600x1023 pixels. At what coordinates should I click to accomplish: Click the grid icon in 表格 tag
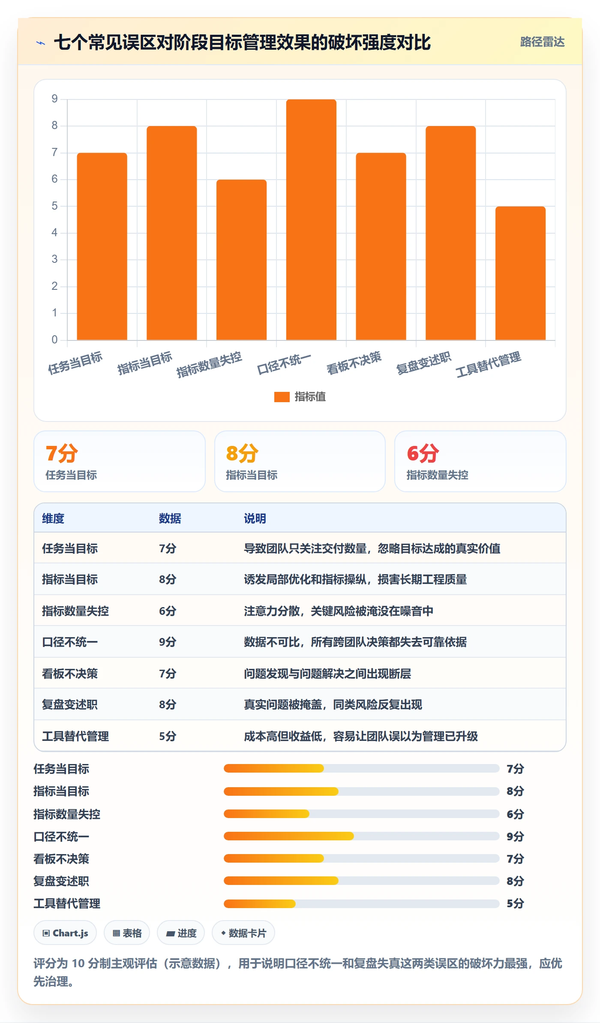click(x=116, y=933)
